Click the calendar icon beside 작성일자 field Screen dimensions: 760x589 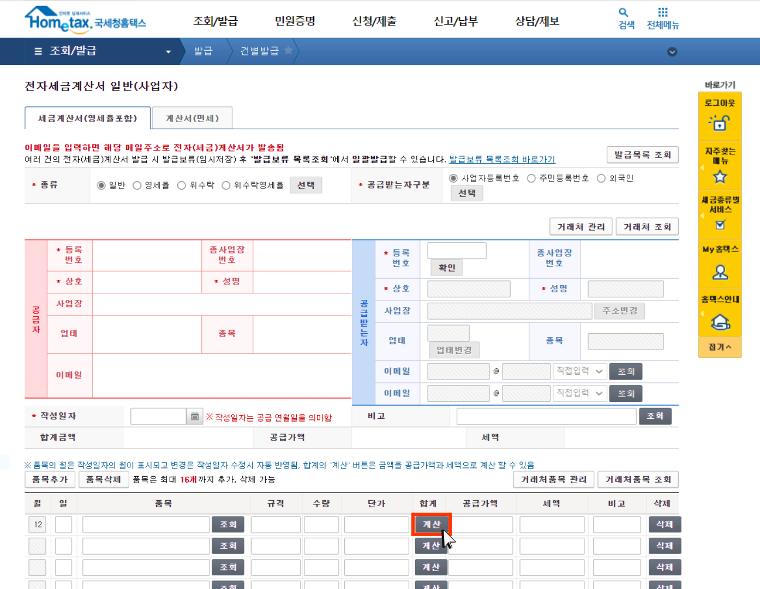coord(195,417)
